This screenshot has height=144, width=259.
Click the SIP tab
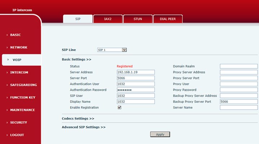78,19
